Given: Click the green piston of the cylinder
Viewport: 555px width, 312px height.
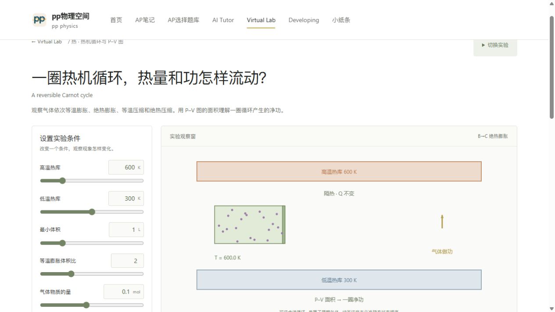Looking at the screenshot, I should point(283,224).
